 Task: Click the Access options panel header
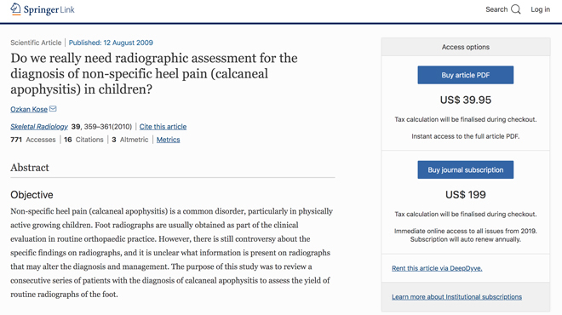click(x=465, y=47)
